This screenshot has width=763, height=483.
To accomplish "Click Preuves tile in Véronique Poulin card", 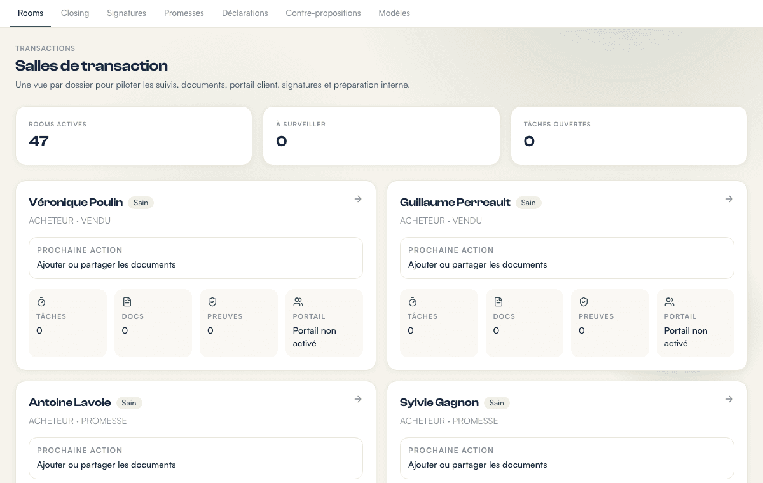I will (x=238, y=323).
